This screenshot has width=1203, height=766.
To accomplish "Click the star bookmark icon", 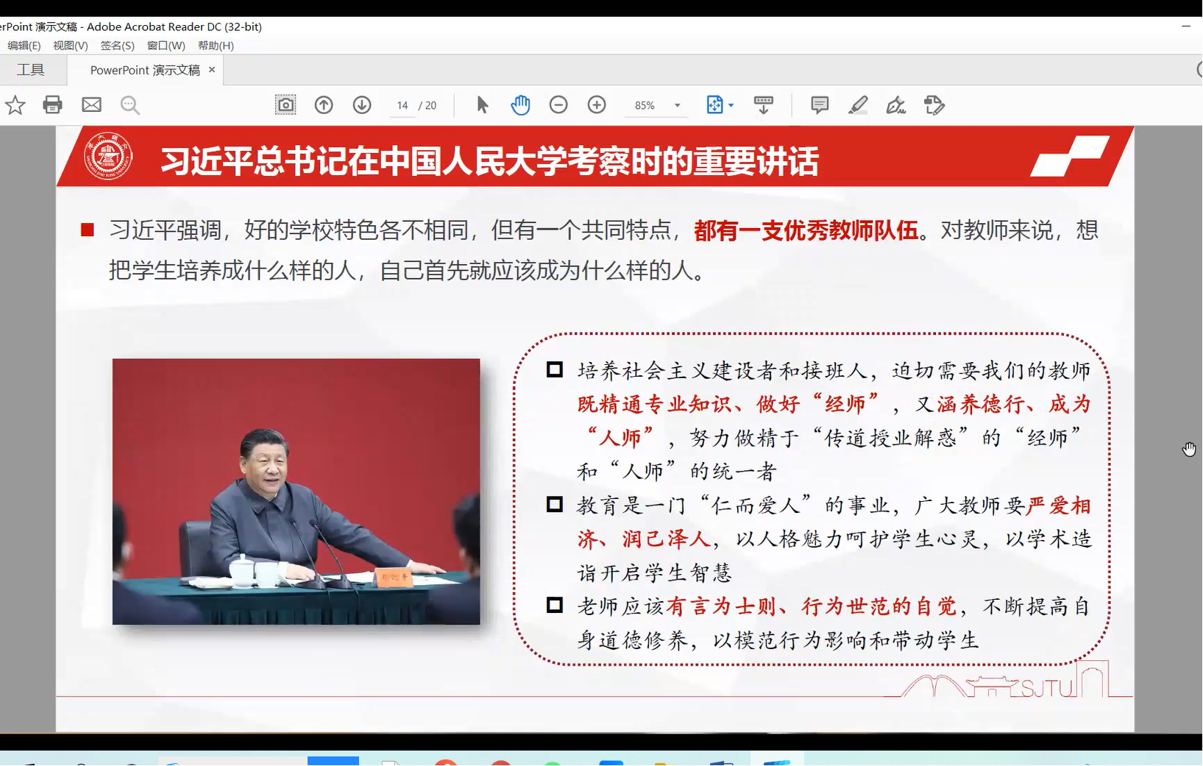I will pos(15,105).
